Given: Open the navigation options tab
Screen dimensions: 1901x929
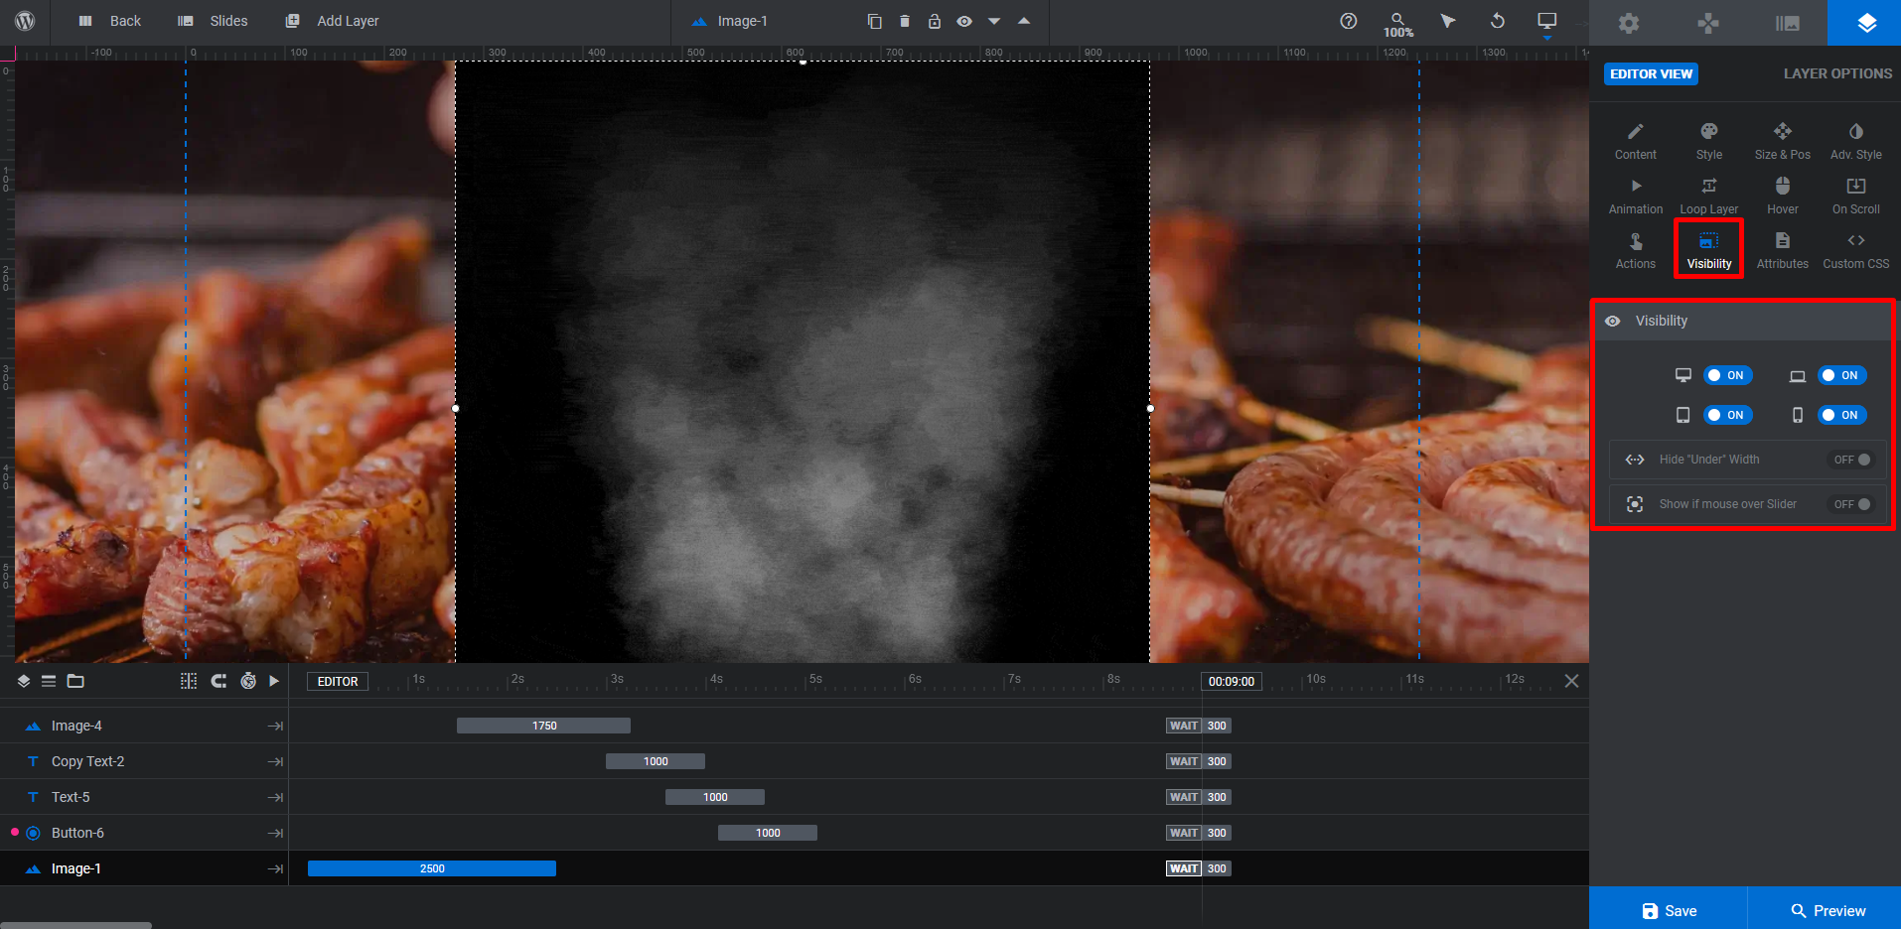Looking at the screenshot, I should 1707,23.
